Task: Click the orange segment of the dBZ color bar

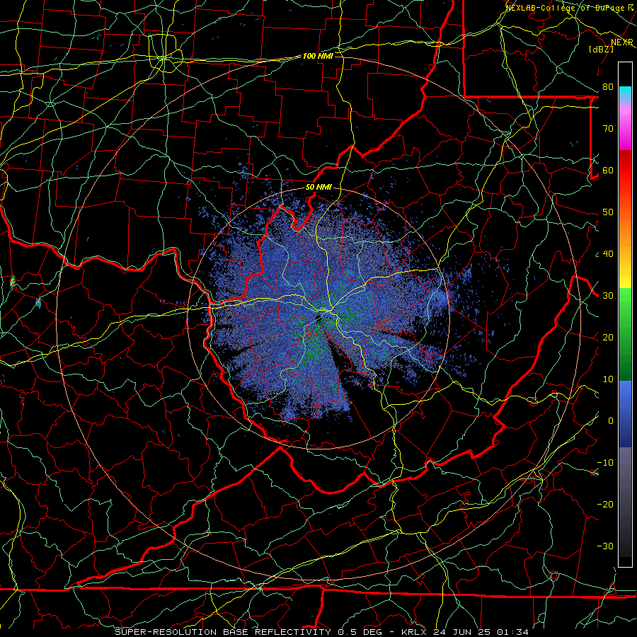Action: [x=625, y=231]
